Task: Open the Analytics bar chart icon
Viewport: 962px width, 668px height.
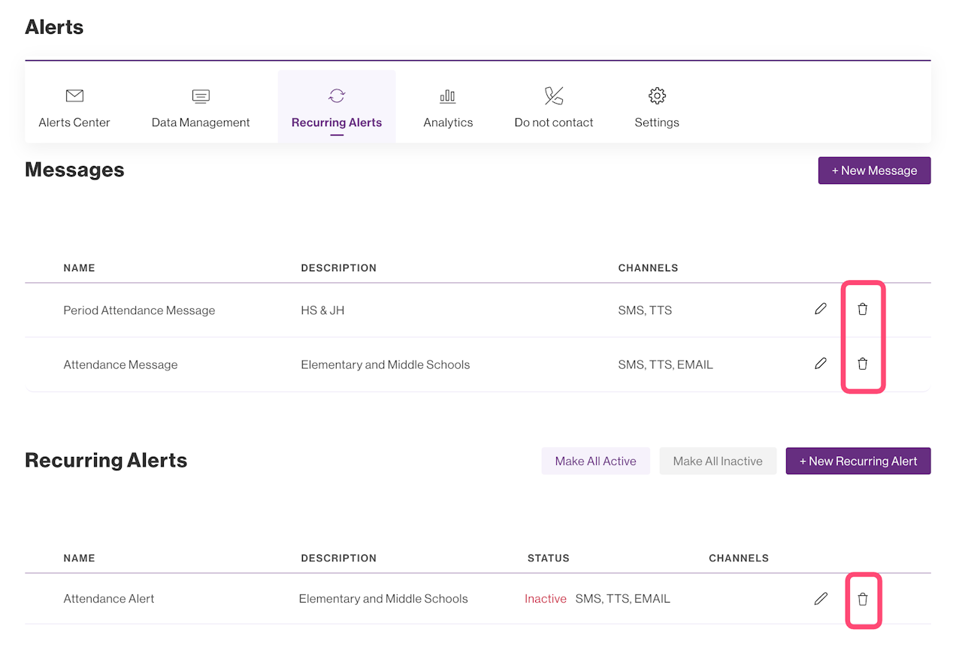Action: [x=448, y=95]
